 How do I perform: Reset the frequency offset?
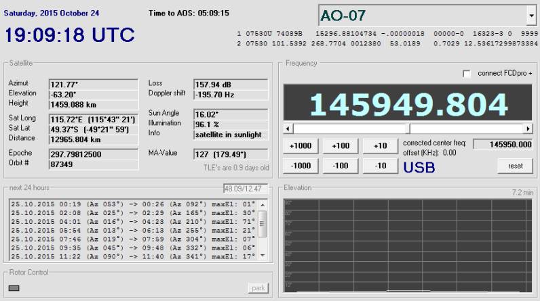click(x=515, y=166)
